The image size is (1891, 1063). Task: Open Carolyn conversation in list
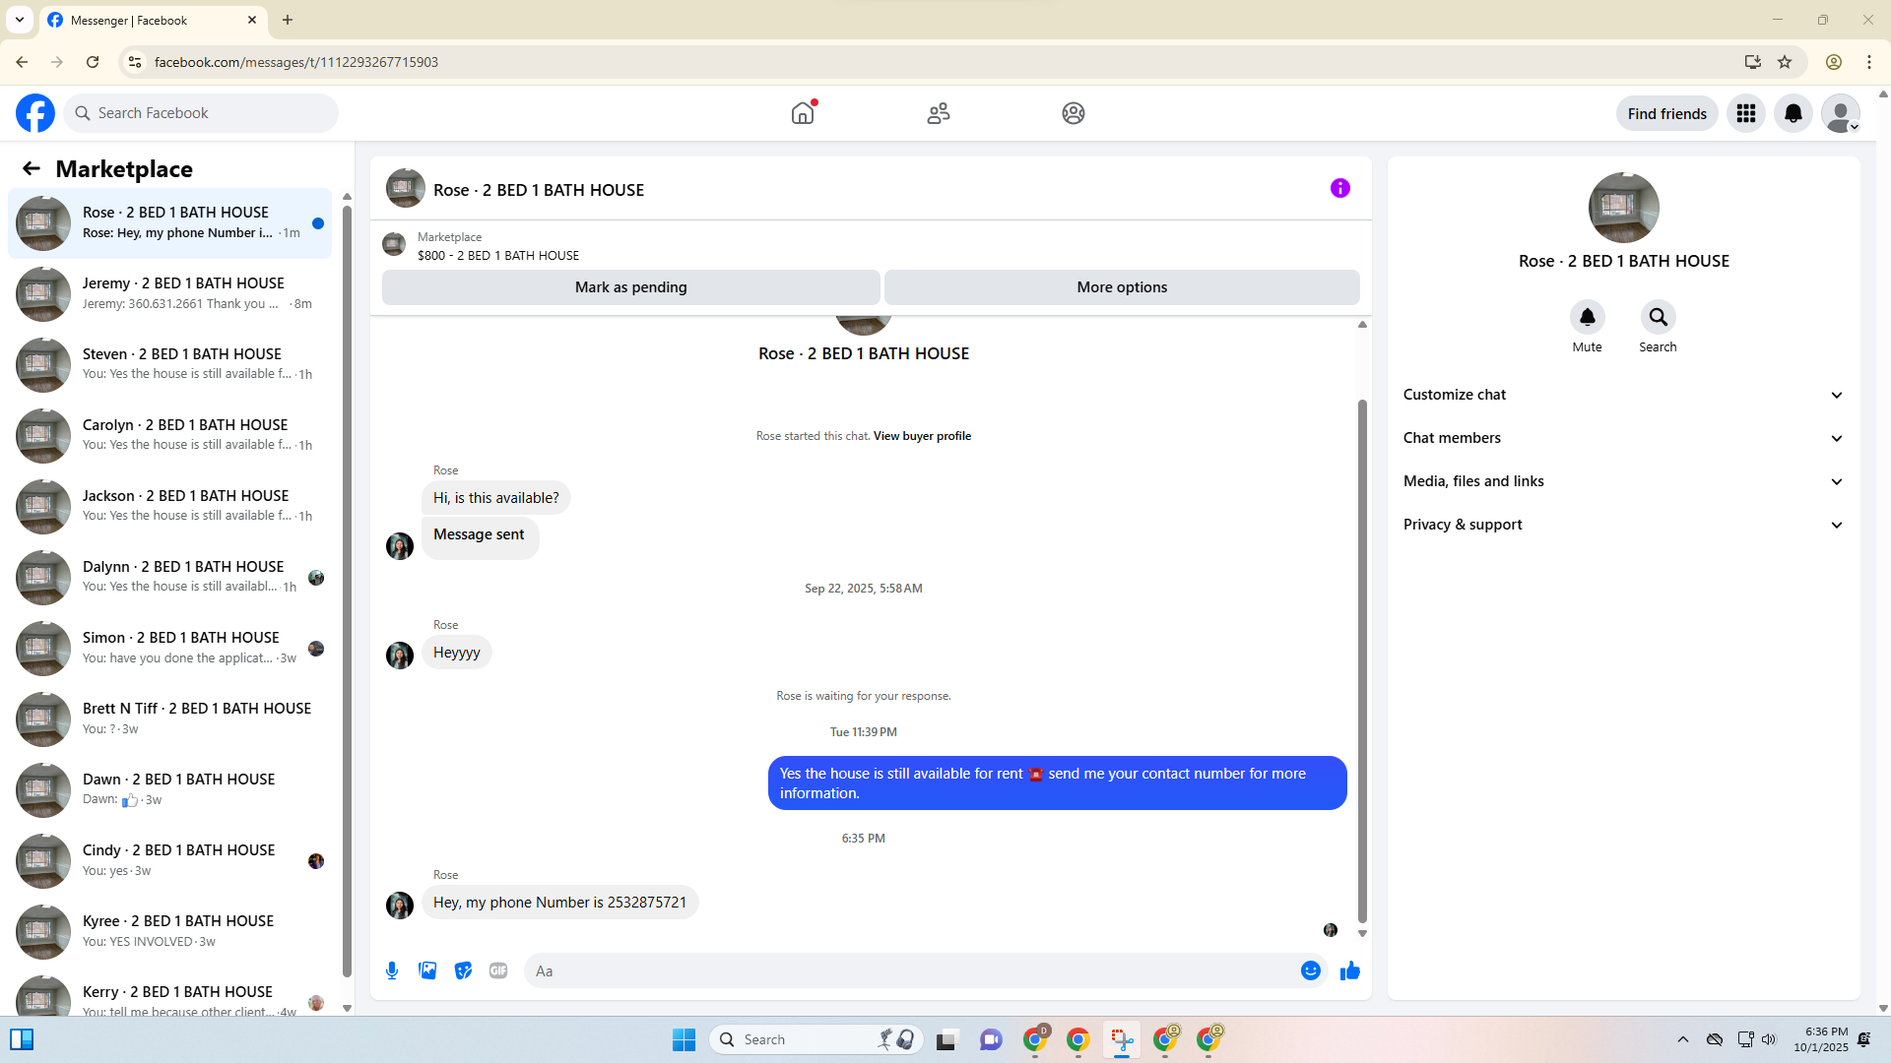point(169,436)
